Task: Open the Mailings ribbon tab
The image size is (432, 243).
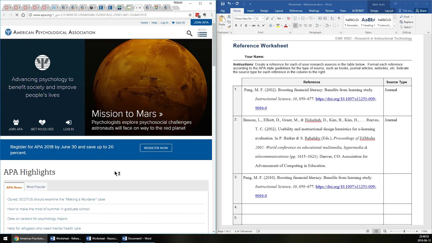Action: (x=314, y=11)
